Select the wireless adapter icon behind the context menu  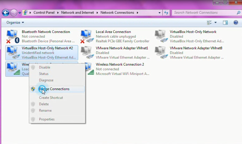tap(13, 69)
